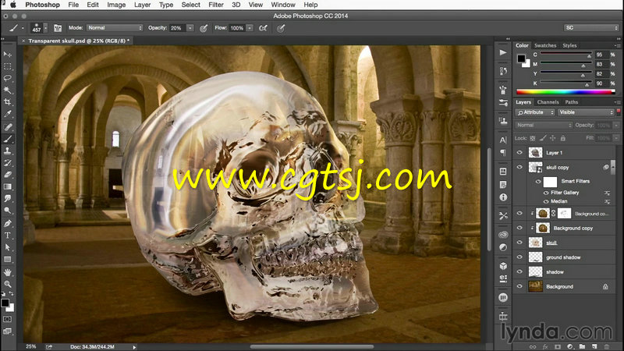Enable airbrush style build-up

tap(263, 28)
